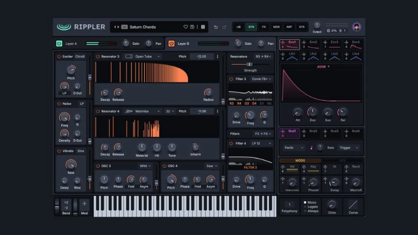
Task: Click the mod wheel target icon above Mod
Action: tap(84, 203)
